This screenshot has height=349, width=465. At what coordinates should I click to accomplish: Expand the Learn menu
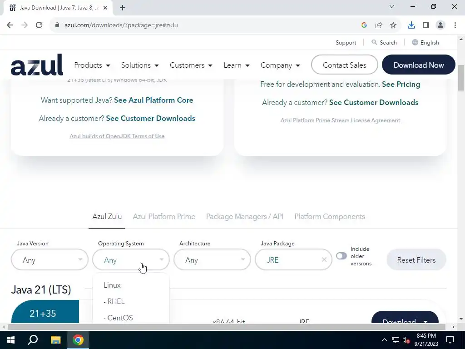236,65
